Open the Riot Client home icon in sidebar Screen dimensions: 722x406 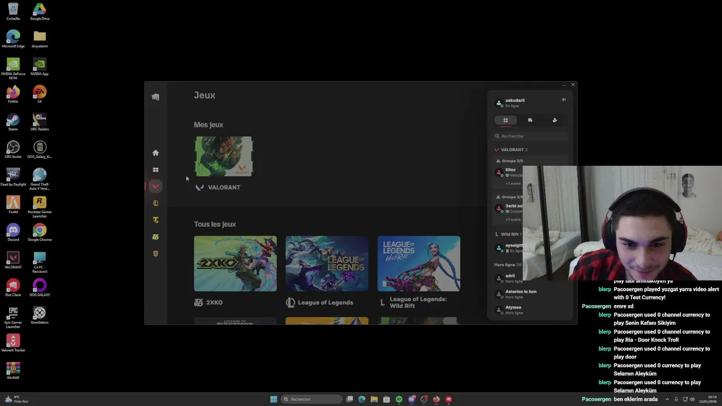coord(156,153)
